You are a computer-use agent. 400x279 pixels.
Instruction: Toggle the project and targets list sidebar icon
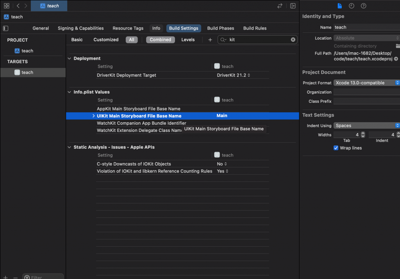point(5,28)
